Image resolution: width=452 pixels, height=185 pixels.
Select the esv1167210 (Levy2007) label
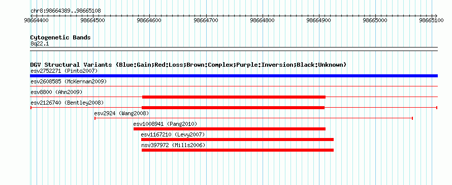(173, 134)
